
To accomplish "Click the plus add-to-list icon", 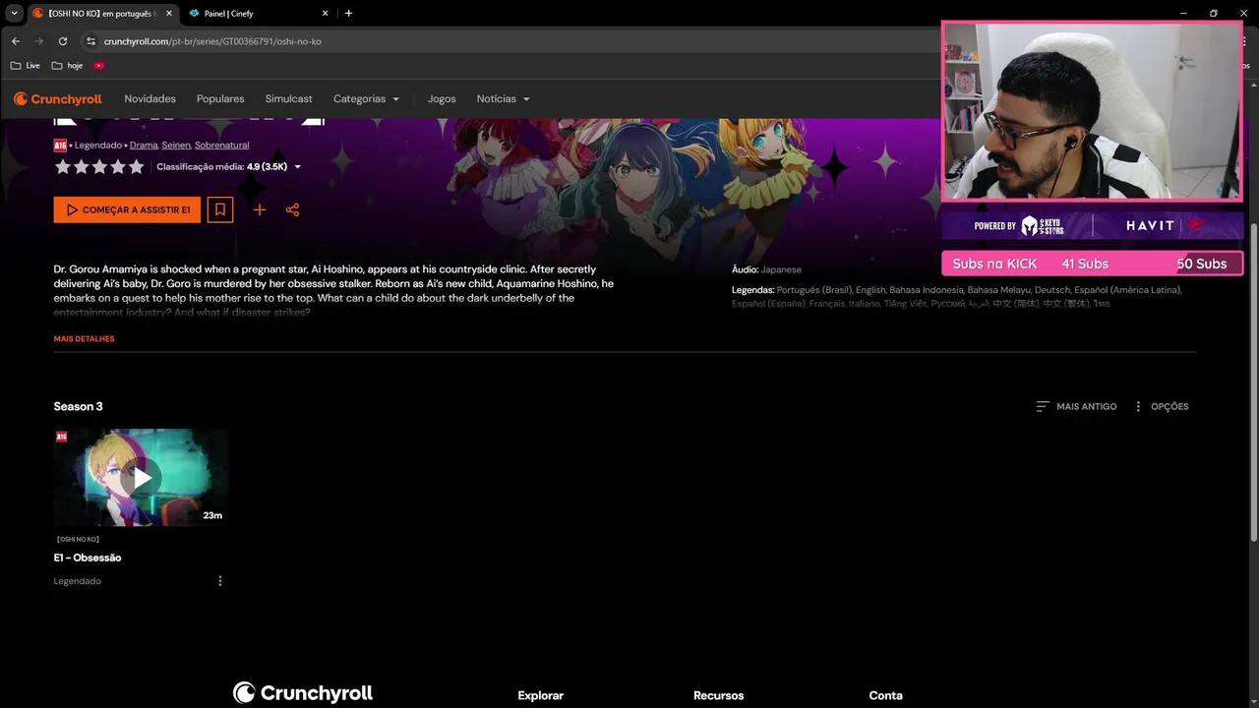I will tap(260, 209).
